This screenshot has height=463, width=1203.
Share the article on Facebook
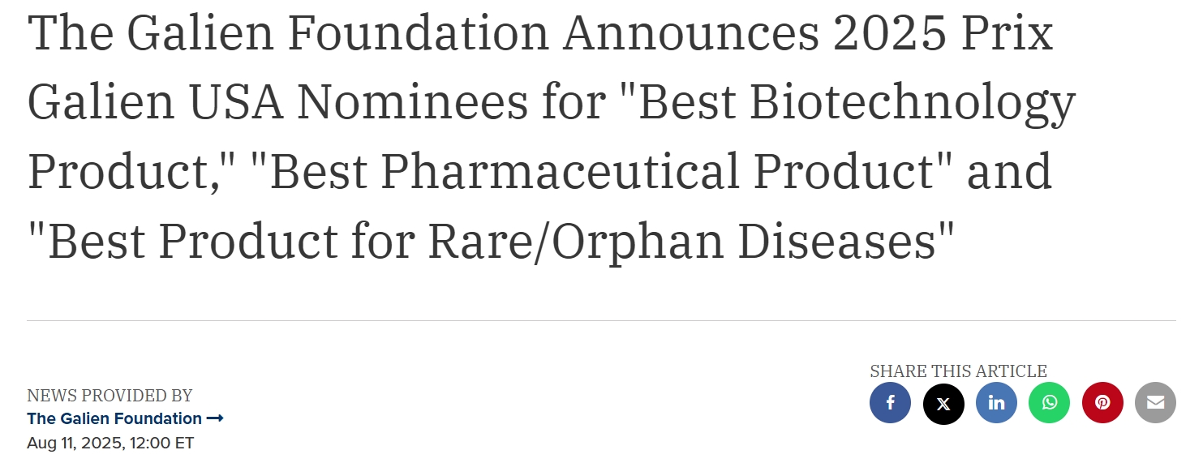tap(890, 403)
